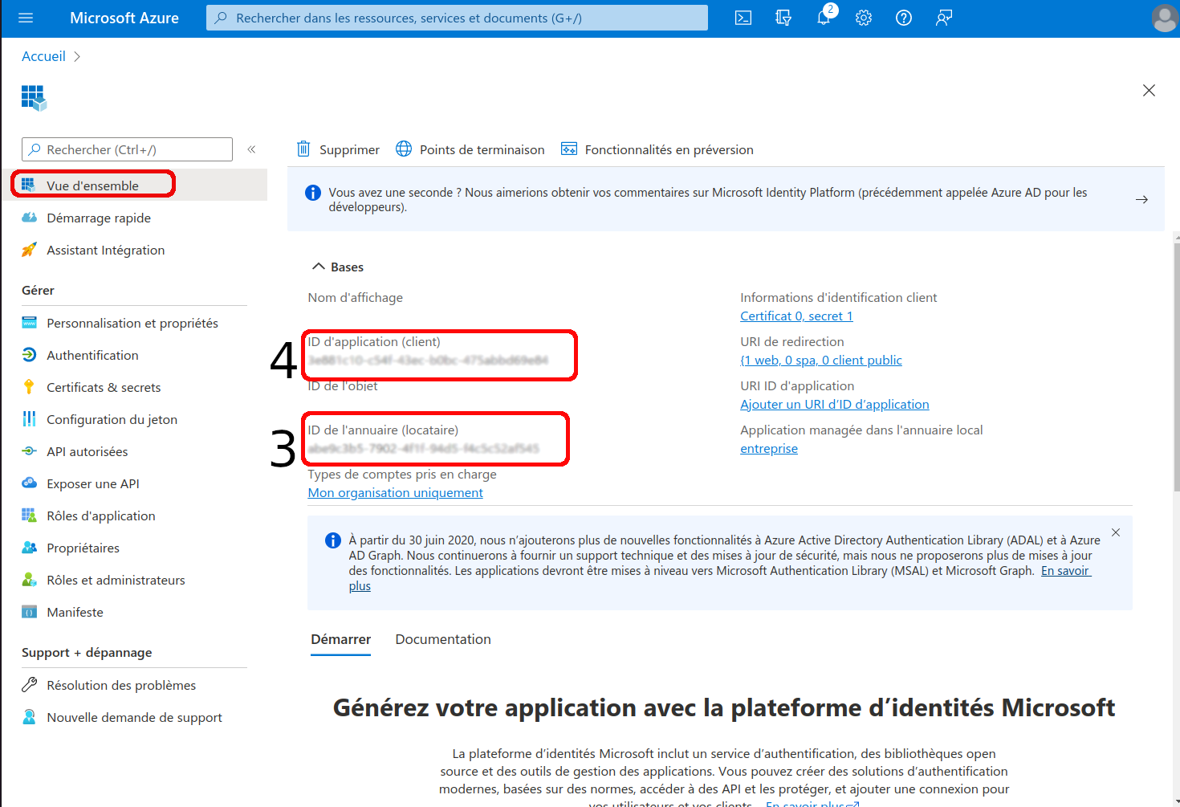Click the Résolution des problèmes wrench icon
Image resolution: width=1180 pixels, height=807 pixels.
[x=30, y=685]
